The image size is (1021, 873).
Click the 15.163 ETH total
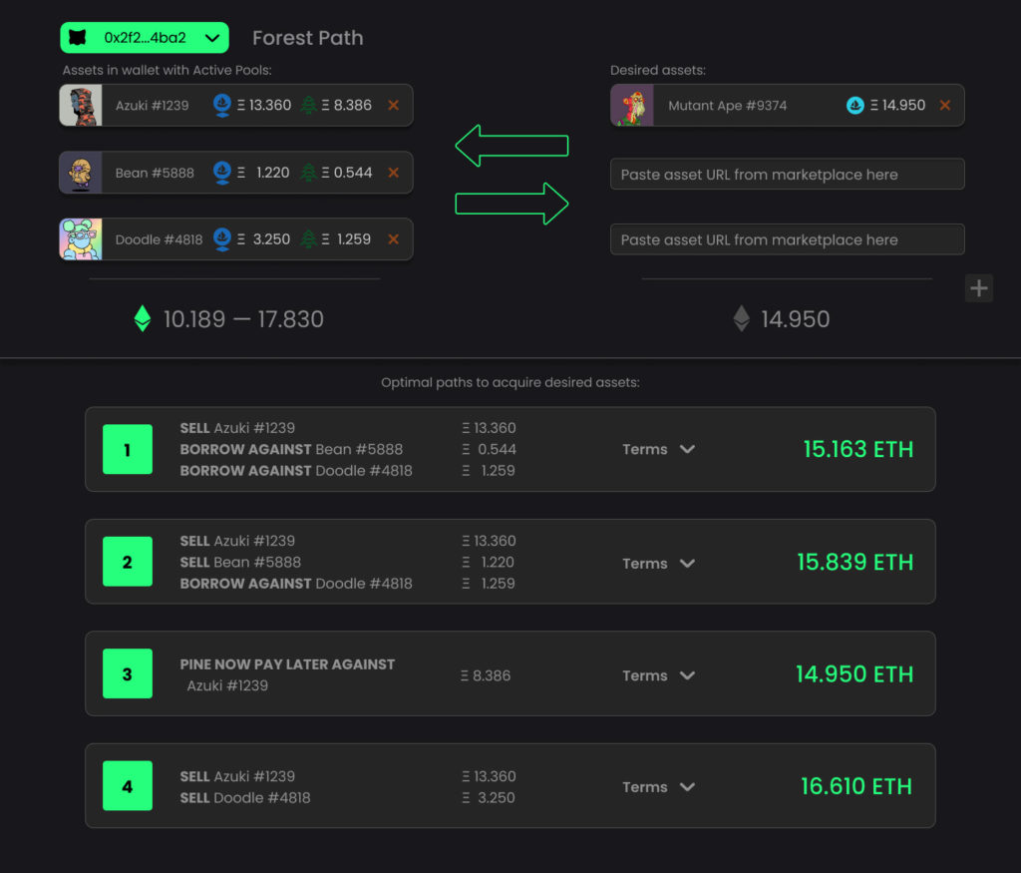pos(857,449)
